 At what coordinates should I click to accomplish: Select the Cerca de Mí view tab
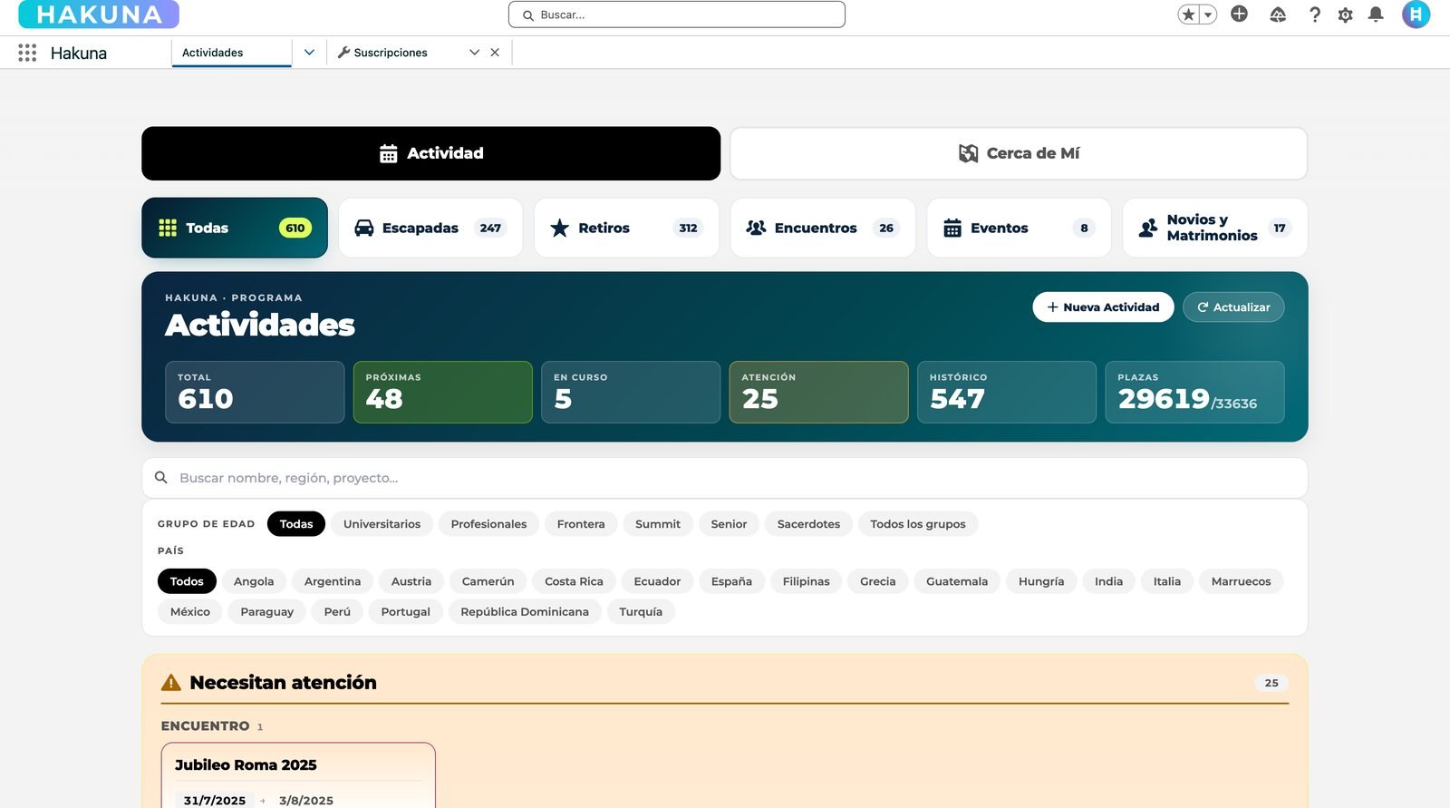[1019, 153]
